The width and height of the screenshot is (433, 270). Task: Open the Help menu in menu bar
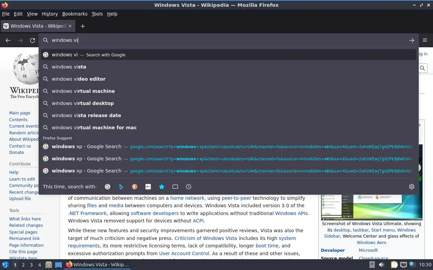(x=112, y=14)
